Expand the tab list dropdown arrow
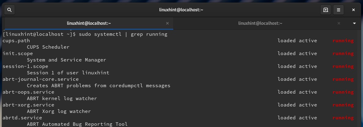Screen dimensions: 363x127 click(354, 23)
